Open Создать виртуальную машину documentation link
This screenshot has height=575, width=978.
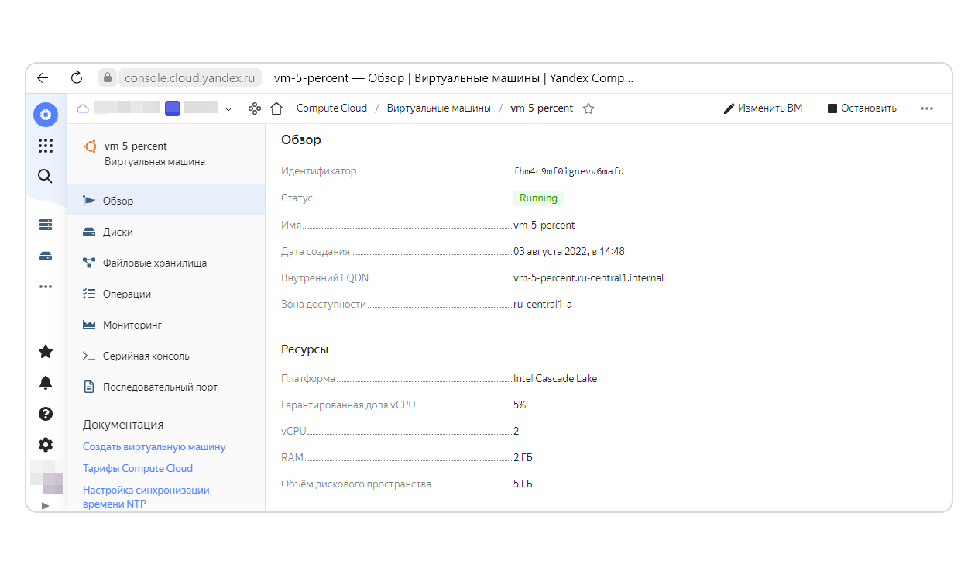point(154,446)
